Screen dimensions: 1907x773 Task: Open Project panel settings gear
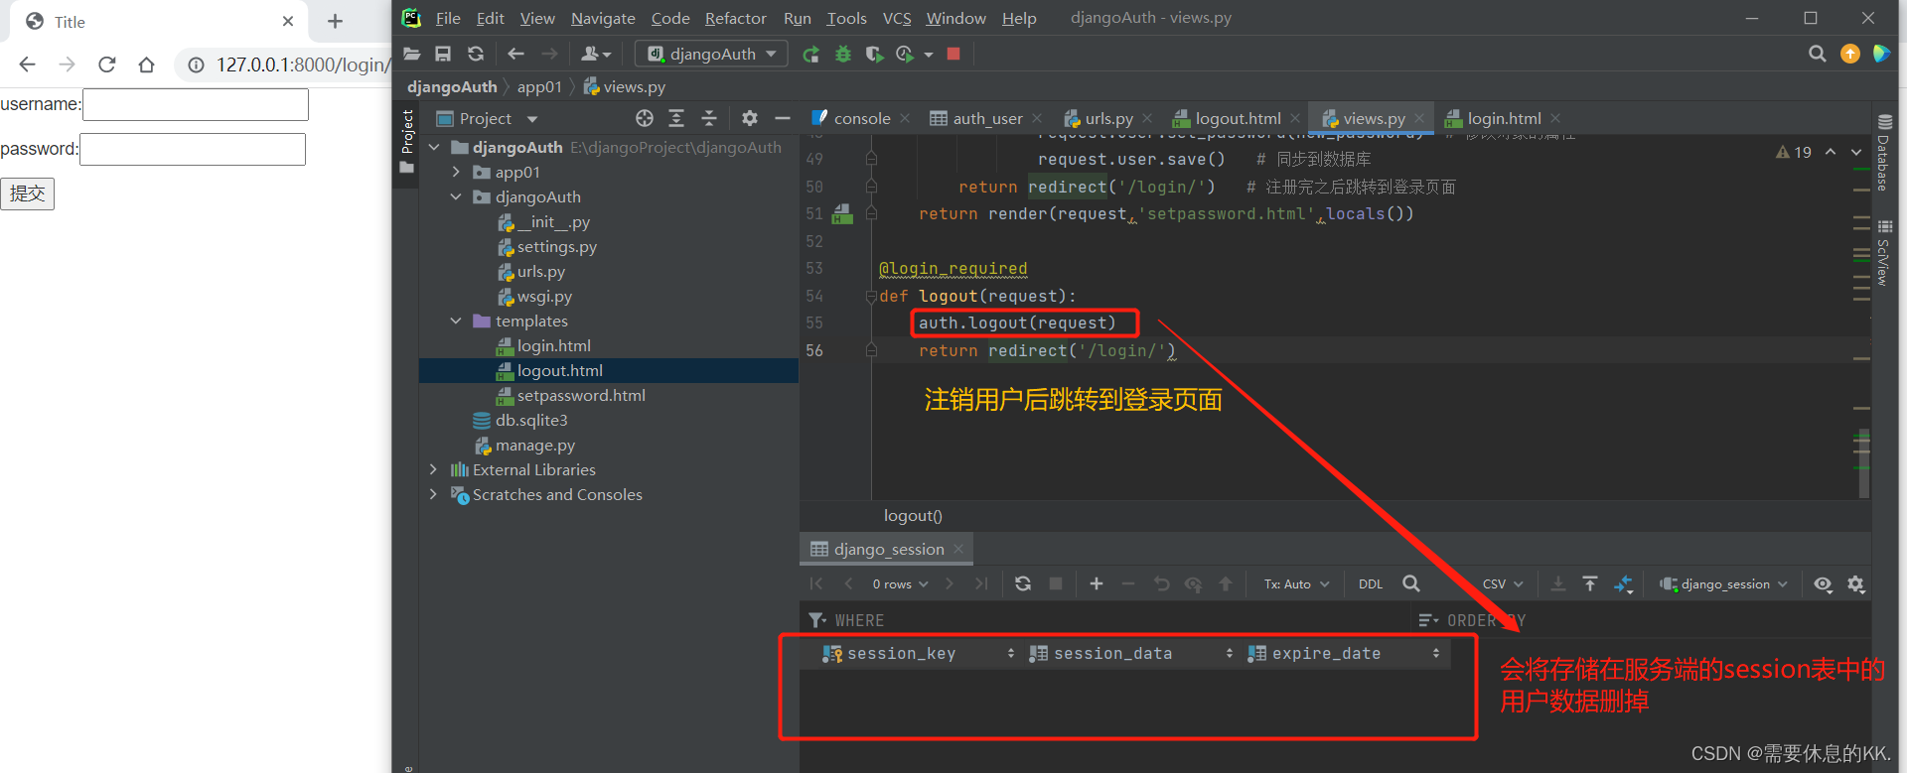point(750,118)
